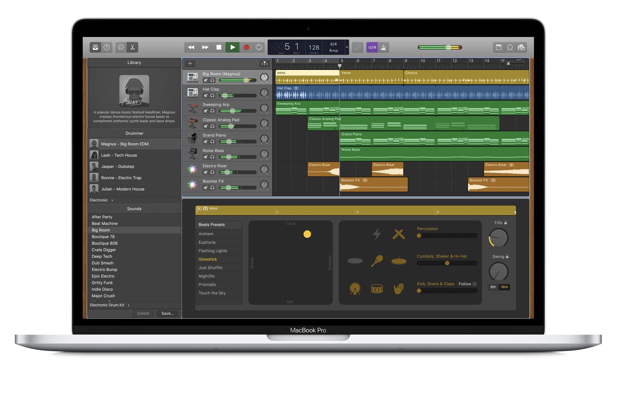The height and width of the screenshot is (411, 617).
Task: Select the Euphoria beat preset
Action: click(x=207, y=242)
